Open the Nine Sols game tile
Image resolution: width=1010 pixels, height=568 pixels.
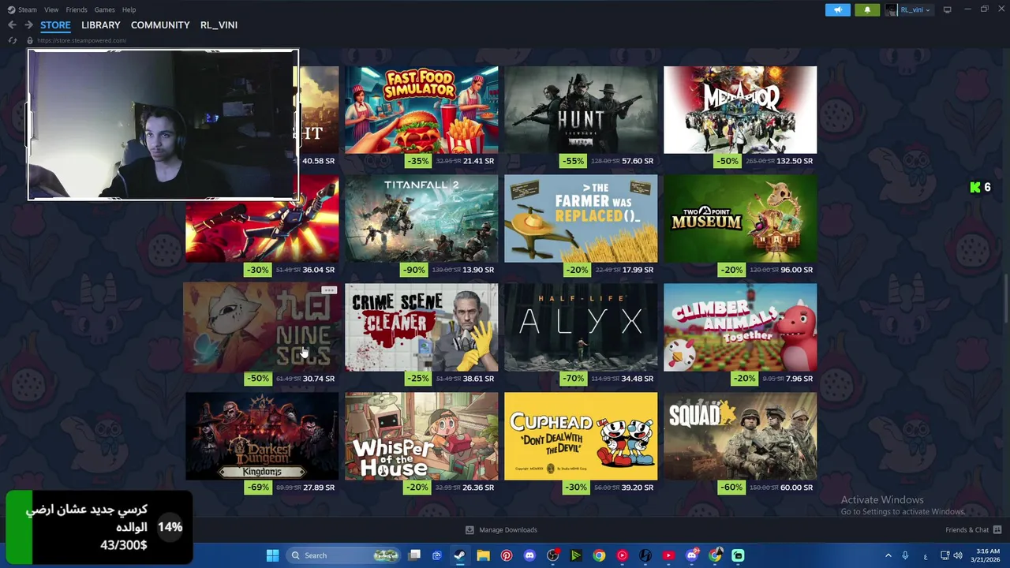[262, 327]
